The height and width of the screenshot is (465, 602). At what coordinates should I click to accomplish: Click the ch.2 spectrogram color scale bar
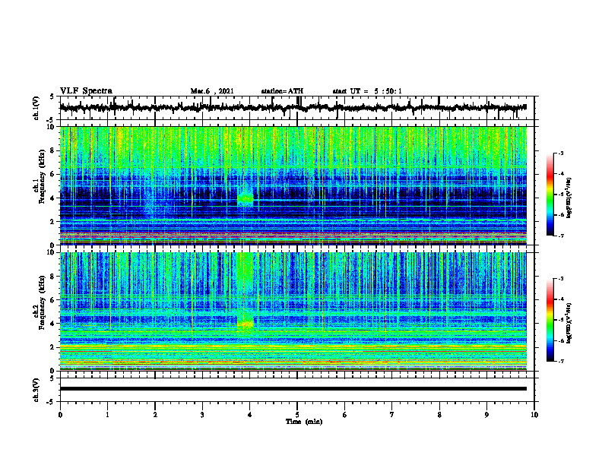coord(550,320)
